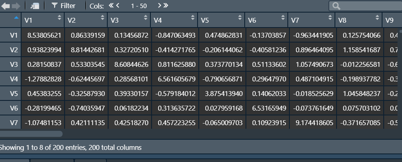Jump to the first columns page
The height and width of the screenshot is (162, 402).
tap(111, 6)
